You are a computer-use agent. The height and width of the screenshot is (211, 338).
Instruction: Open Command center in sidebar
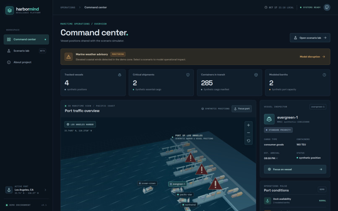pos(26,39)
